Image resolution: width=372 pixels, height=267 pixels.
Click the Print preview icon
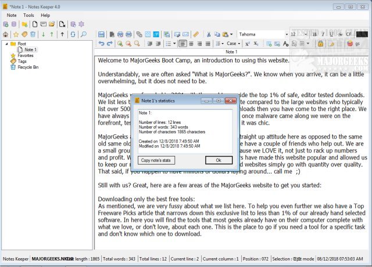pyautogui.click(x=120, y=34)
